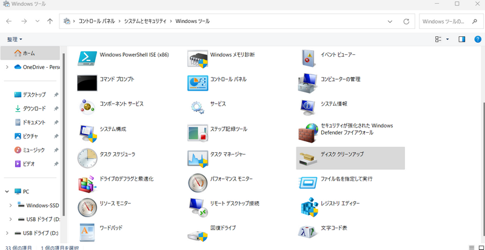Open ピクチャ in quick access
Screen dimensions: 485x250
coord(31,136)
